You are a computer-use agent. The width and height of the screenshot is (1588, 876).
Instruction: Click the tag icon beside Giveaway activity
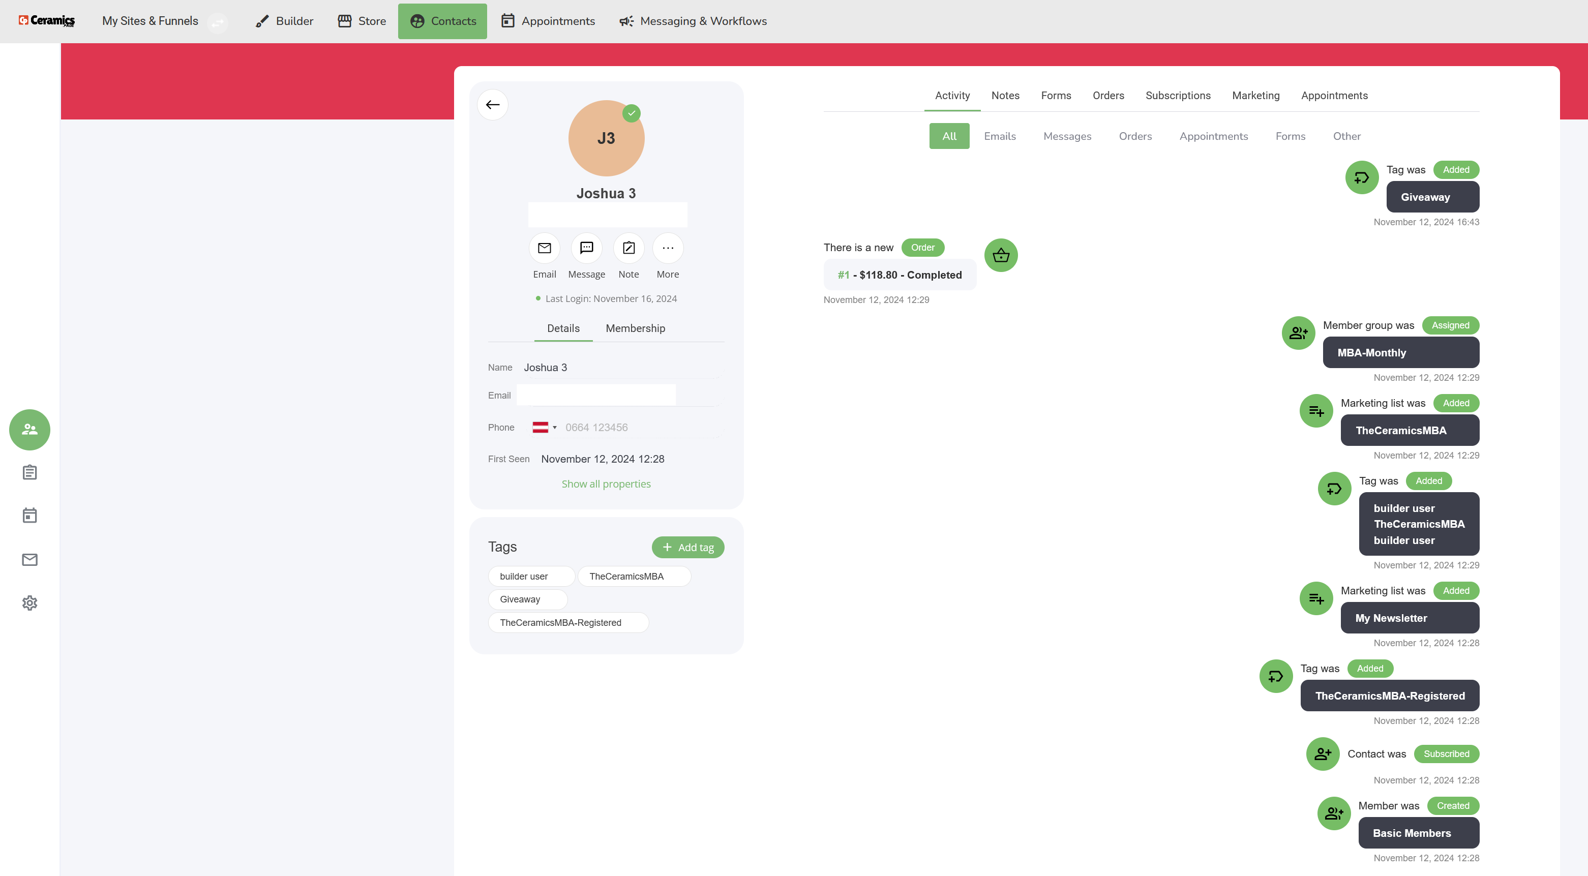point(1362,177)
